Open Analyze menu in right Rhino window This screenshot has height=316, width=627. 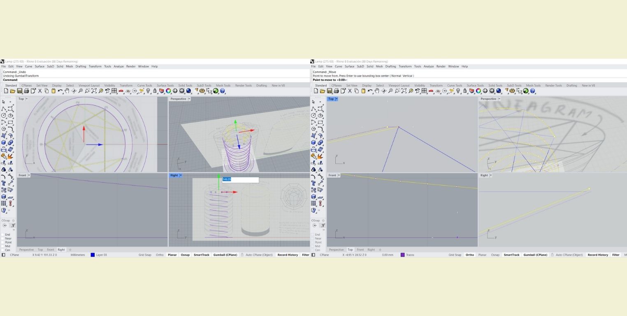tap(429, 66)
